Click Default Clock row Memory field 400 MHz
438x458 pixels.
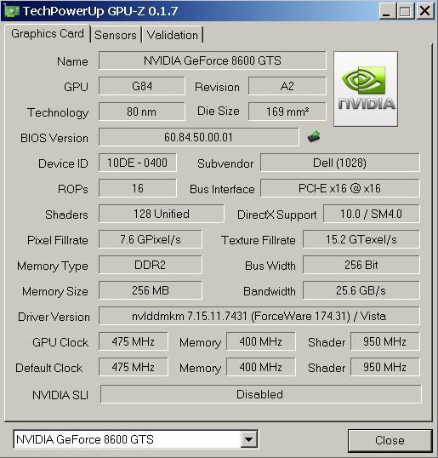coord(261,367)
